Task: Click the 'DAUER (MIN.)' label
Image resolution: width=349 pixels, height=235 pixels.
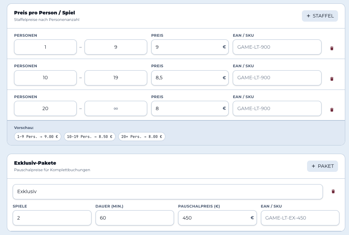Action: click(109, 206)
